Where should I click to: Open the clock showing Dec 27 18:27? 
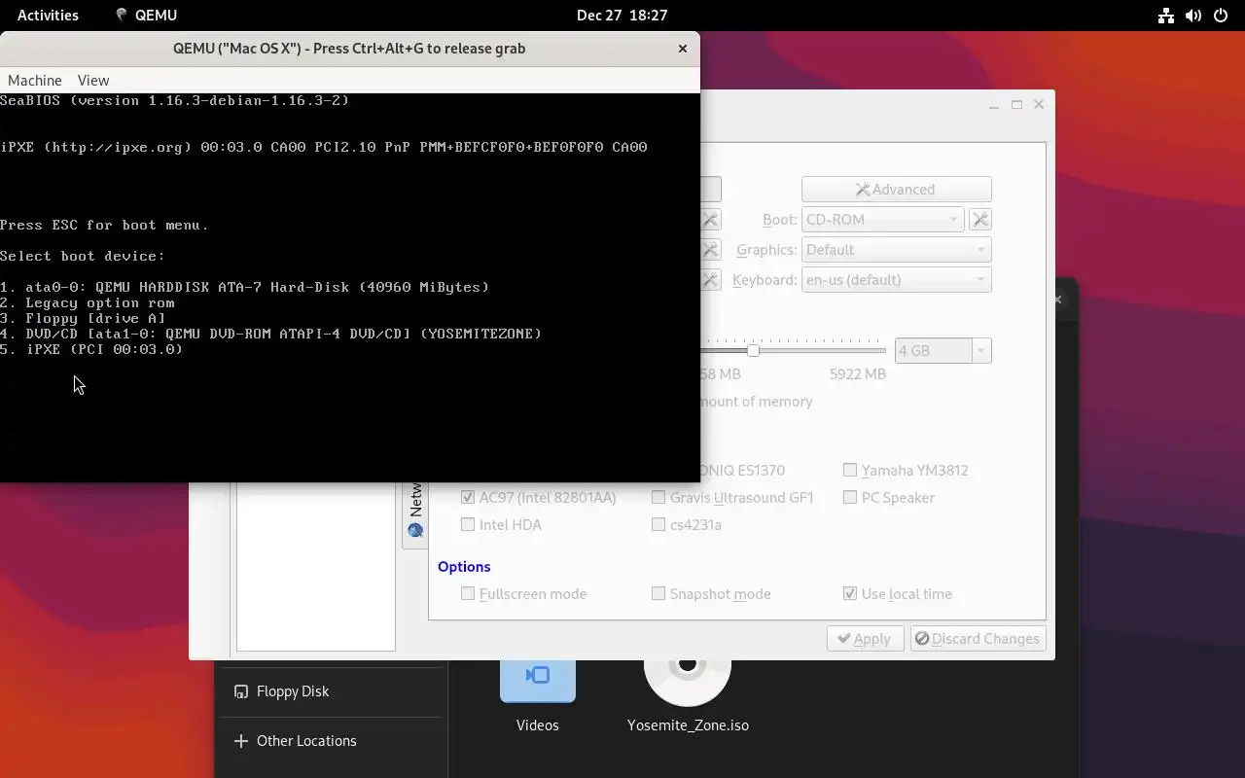(622, 15)
